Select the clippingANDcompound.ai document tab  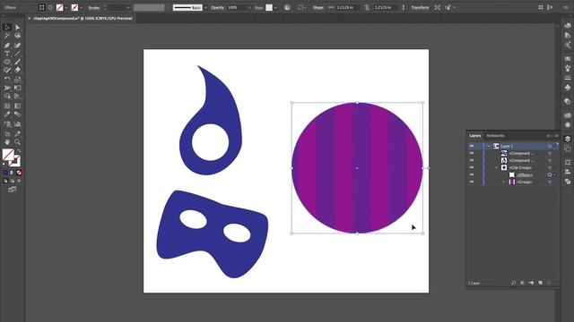pos(83,18)
